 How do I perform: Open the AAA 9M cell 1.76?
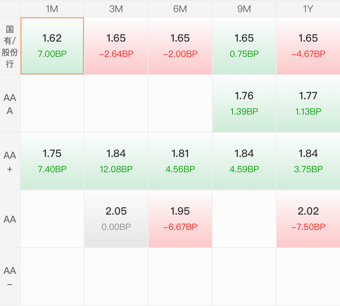tap(244, 103)
